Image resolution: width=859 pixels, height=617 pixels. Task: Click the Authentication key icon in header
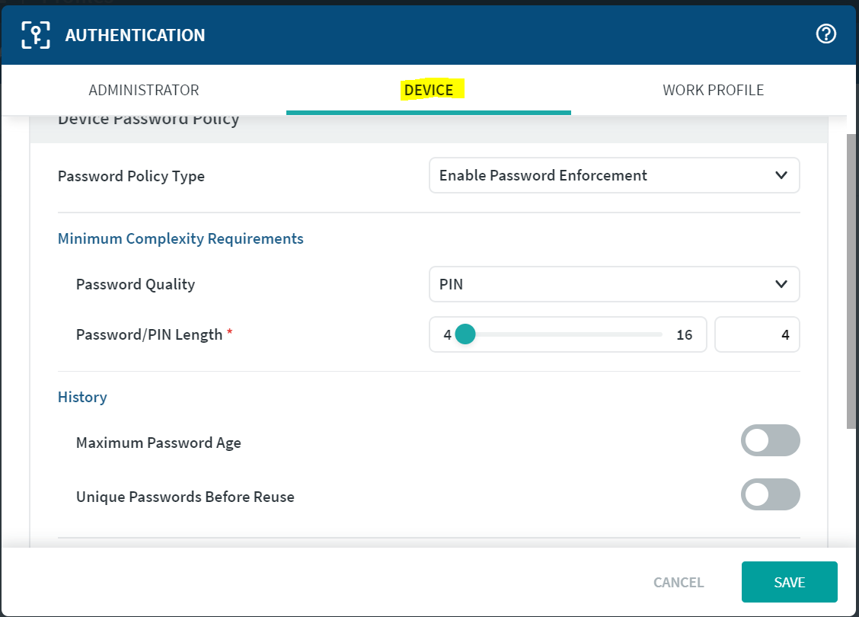[36, 35]
